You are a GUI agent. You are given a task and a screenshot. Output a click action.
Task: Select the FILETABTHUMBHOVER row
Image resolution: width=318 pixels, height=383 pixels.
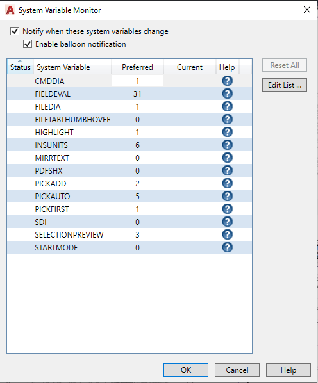coord(130,119)
